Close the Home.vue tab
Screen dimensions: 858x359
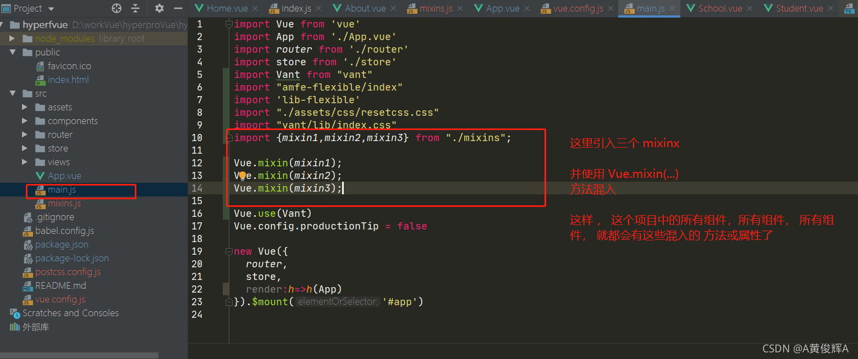[255, 8]
